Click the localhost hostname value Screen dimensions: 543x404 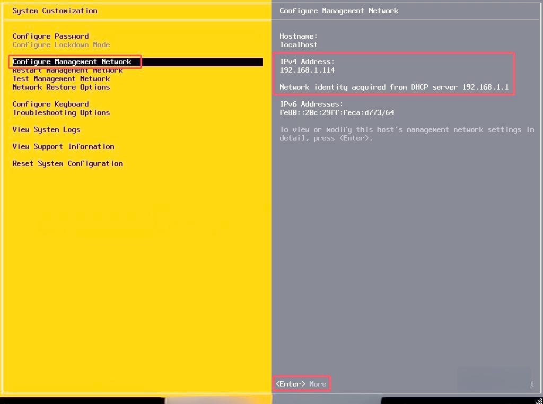[x=299, y=45]
